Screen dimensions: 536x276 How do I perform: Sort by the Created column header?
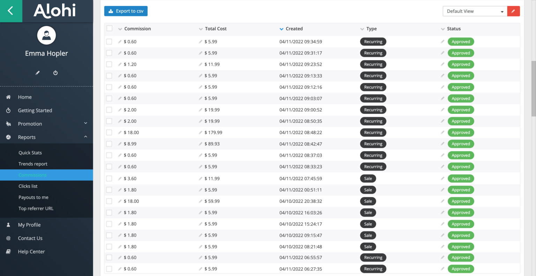coord(294,29)
